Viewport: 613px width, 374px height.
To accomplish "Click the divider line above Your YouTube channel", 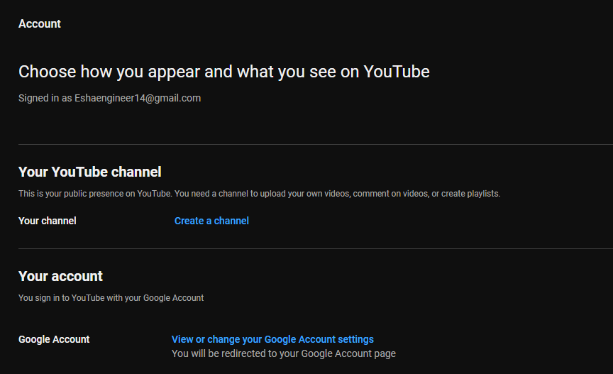I will pyautogui.click(x=316, y=144).
